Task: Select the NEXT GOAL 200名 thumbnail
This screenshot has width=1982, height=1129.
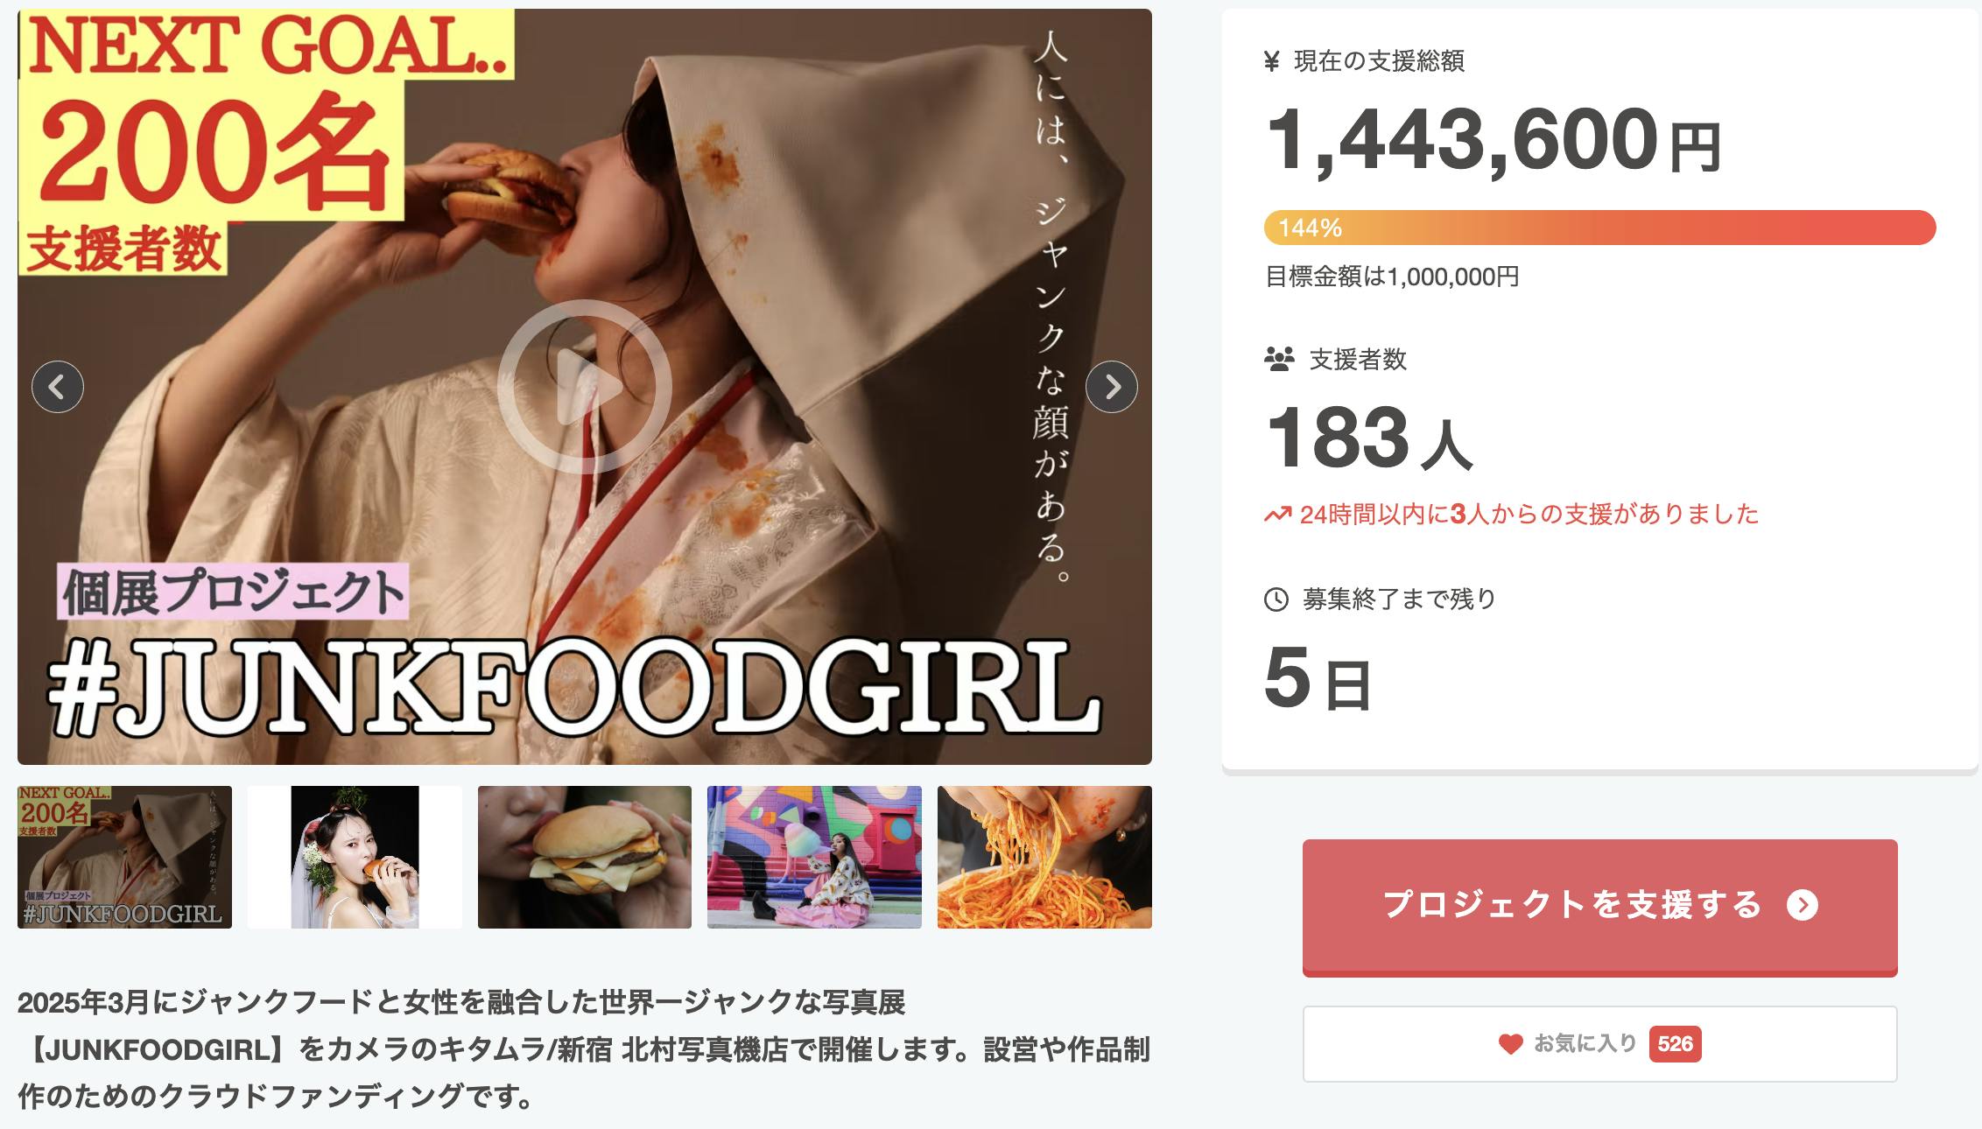Action: pos(124,857)
